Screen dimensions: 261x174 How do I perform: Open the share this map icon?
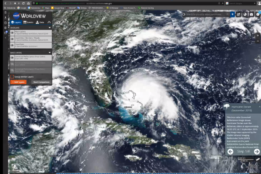click(238, 14)
